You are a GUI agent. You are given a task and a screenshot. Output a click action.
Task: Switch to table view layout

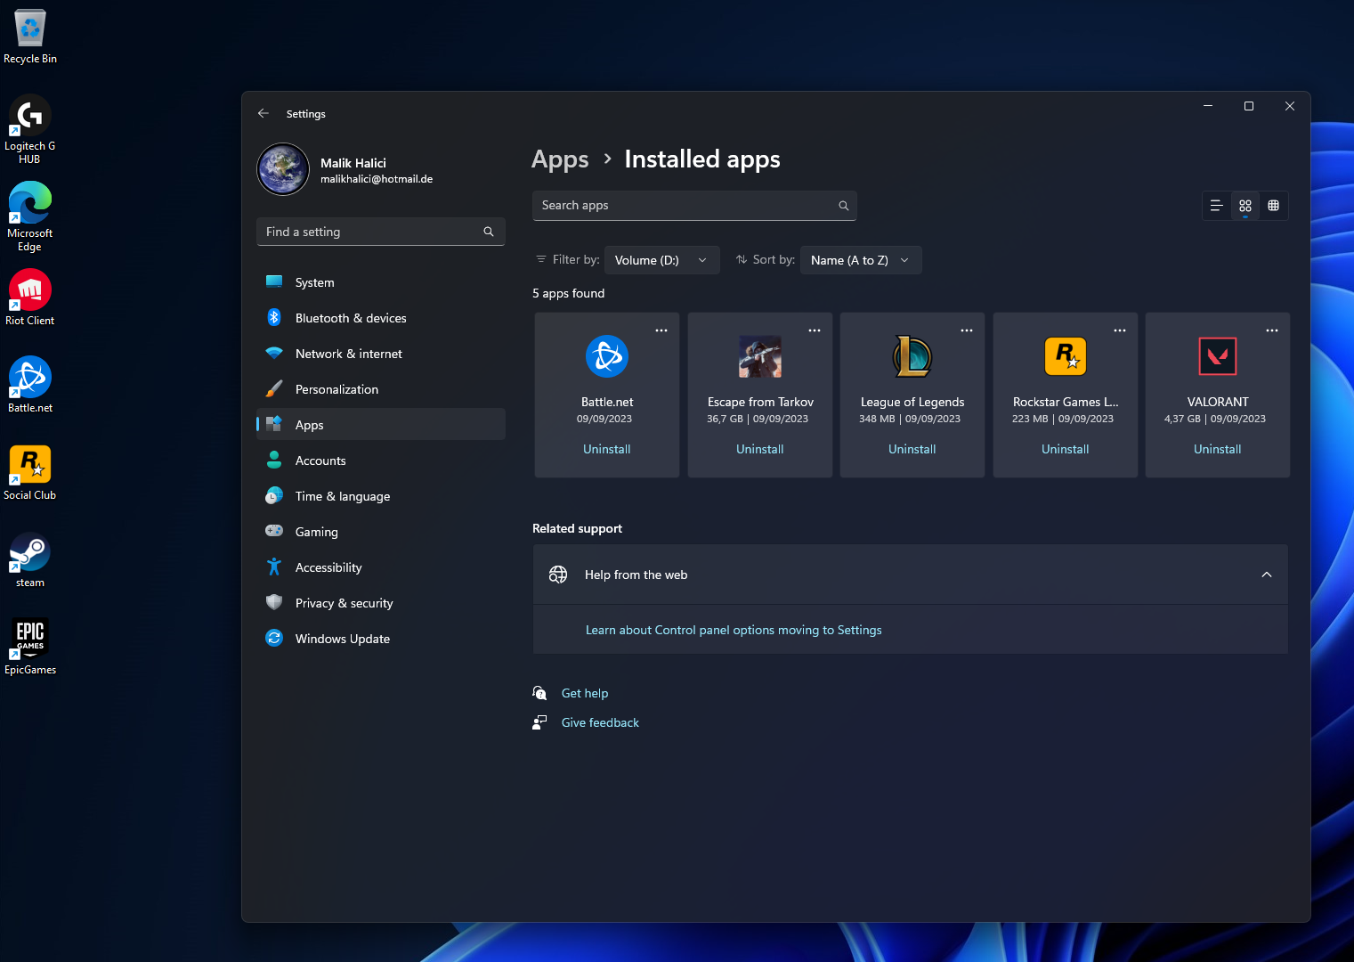(x=1274, y=206)
